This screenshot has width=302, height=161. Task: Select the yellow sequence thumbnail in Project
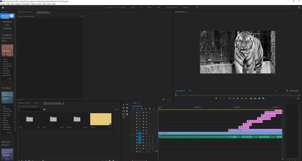101,119
